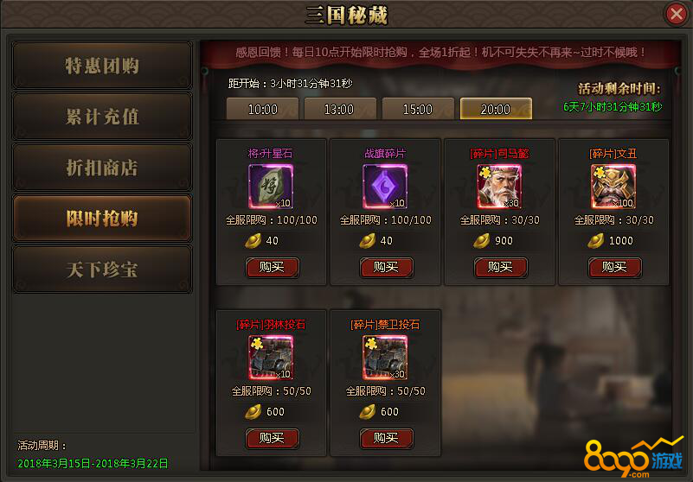
Task: Click the 将升星石 item icon
Action: pos(271,187)
